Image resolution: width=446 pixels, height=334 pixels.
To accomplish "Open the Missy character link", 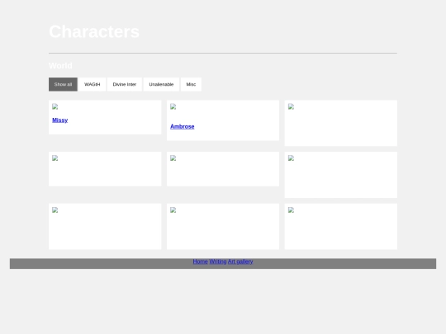I will coord(60,120).
